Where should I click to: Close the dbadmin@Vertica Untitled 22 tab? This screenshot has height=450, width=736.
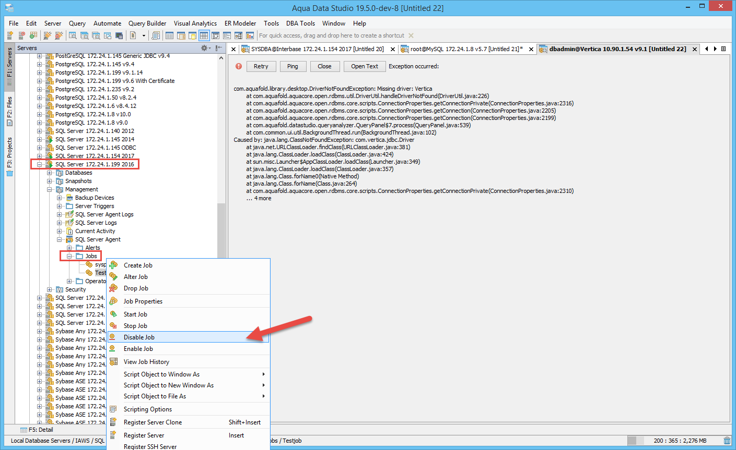coord(695,50)
